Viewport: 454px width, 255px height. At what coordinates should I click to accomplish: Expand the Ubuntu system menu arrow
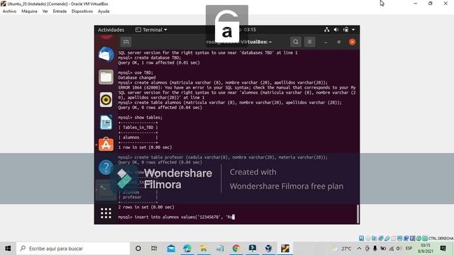click(353, 30)
